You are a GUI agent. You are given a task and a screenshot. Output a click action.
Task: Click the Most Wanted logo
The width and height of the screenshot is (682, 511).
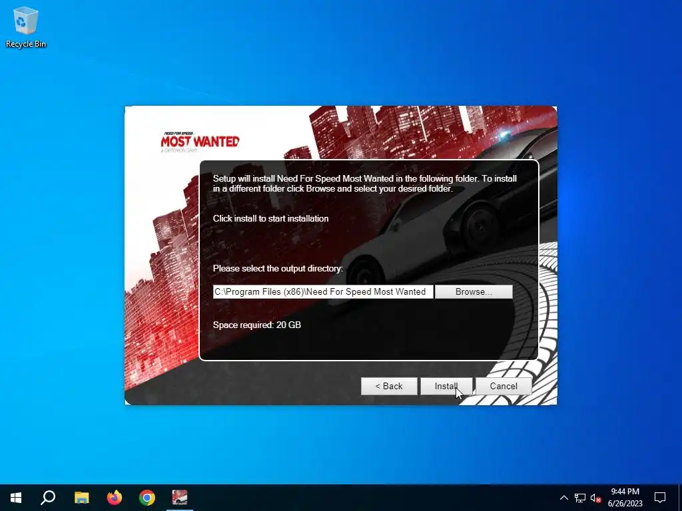click(200, 142)
